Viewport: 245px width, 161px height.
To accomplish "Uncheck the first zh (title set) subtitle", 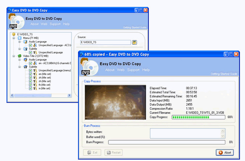I will [30, 78].
